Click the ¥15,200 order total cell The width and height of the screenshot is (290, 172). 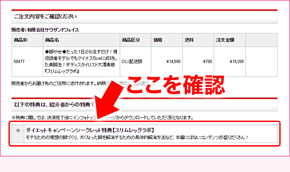[x=230, y=62]
